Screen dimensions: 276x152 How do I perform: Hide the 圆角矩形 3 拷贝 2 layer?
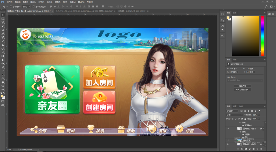228,129
